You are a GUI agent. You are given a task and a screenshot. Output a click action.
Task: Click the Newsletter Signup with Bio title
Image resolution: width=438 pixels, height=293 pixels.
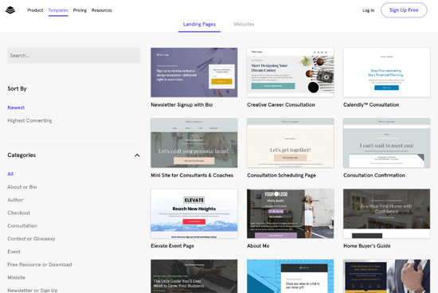pos(182,105)
